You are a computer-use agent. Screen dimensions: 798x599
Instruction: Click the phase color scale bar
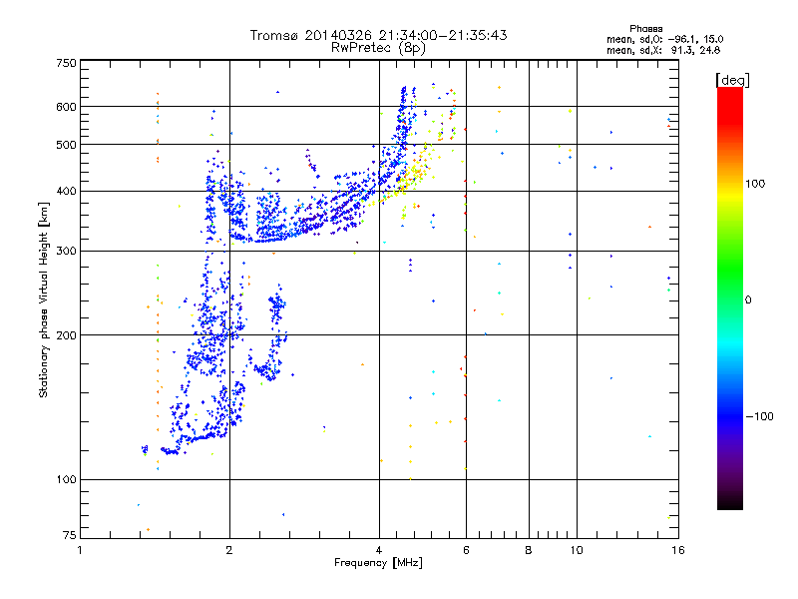730,299
